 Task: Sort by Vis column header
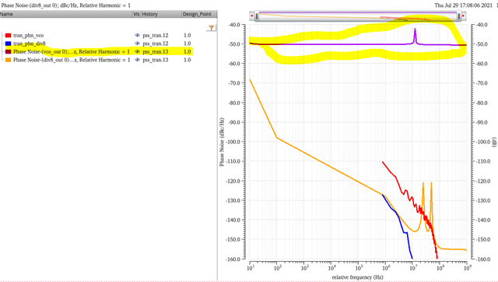pos(137,14)
